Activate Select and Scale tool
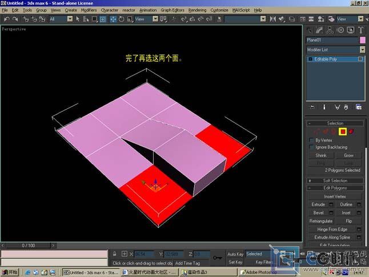 point(130,19)
